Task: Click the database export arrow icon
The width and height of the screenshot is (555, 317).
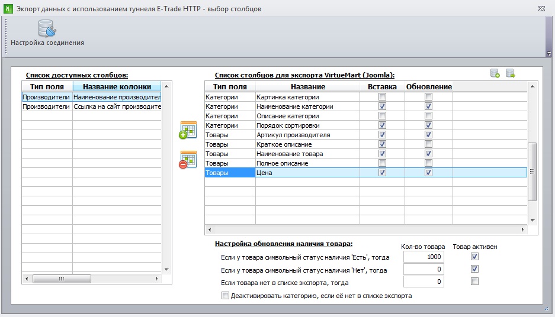Action: point(511,73)
